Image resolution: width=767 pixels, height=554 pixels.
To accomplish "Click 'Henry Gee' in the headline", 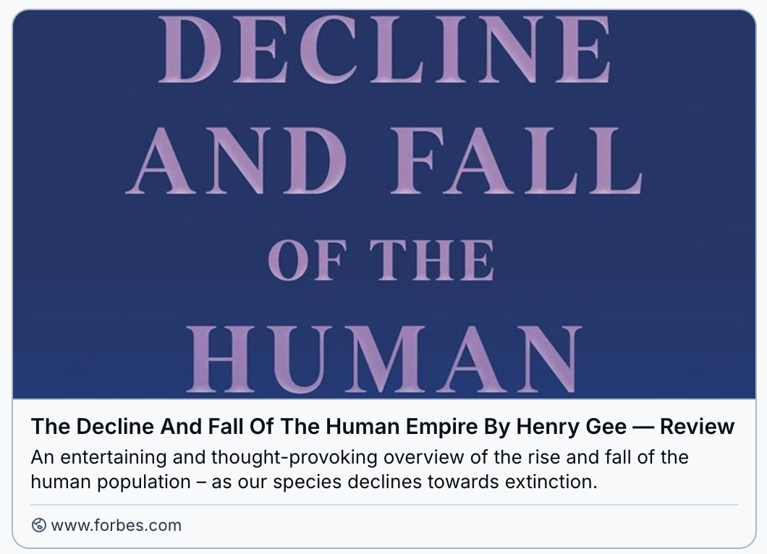I will pos(572,427).
